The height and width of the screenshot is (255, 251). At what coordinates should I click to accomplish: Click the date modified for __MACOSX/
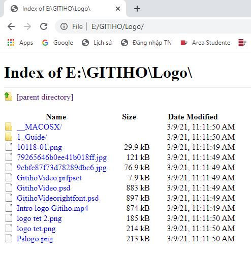click(x=201, y=127)
